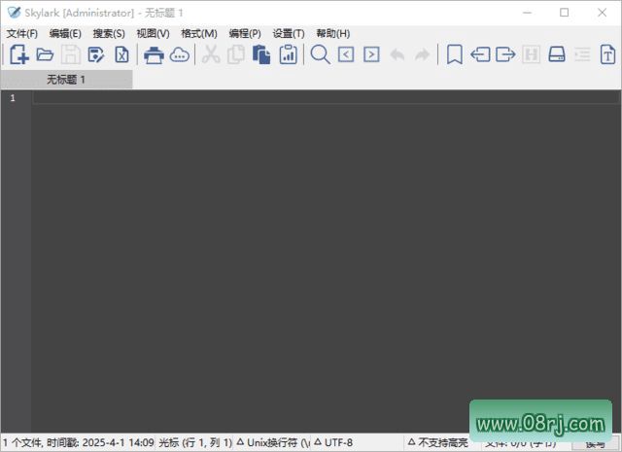This screenshot has width=622, height=452.
Task: Click the clipboard chart icon
Action: coord(288,54)
